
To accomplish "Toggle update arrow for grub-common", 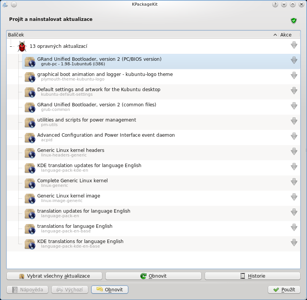I will pos(294,106).
